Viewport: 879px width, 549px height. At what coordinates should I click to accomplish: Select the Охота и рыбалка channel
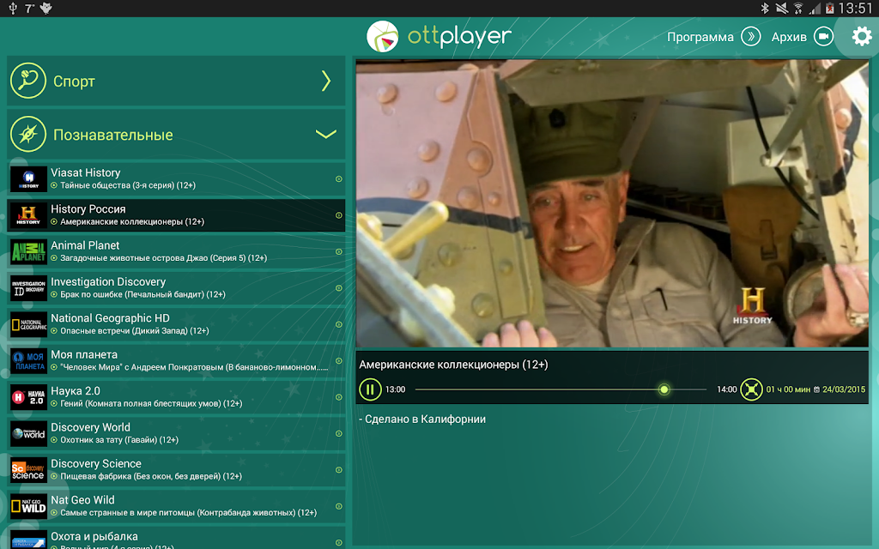pyautogui.click(x=176, y=538)
